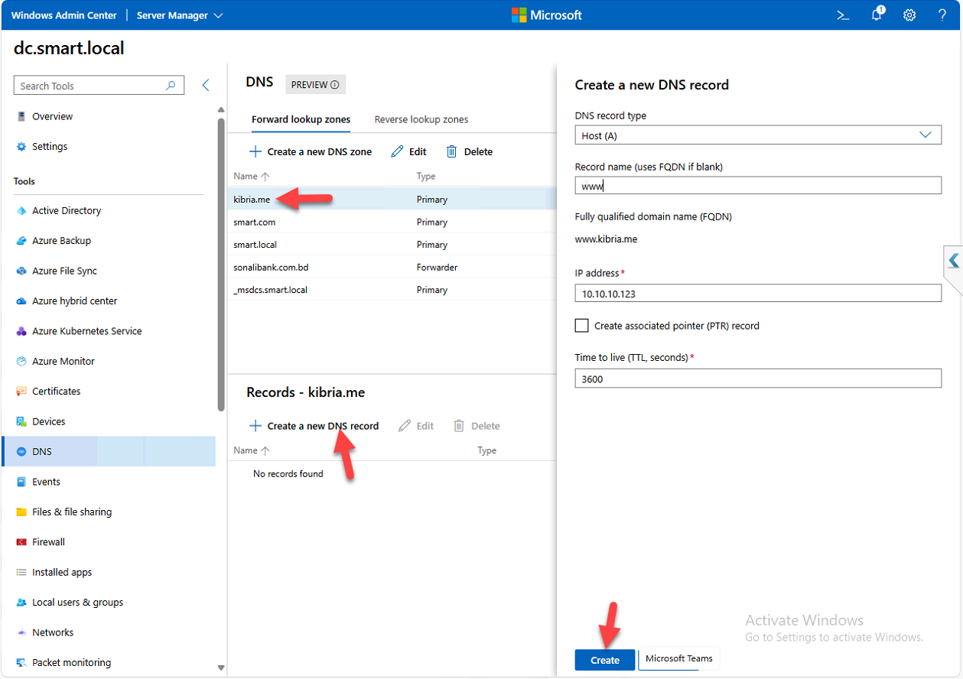
Task: Click the Windows Admin Center title
Action: click(x=64, y=15)
